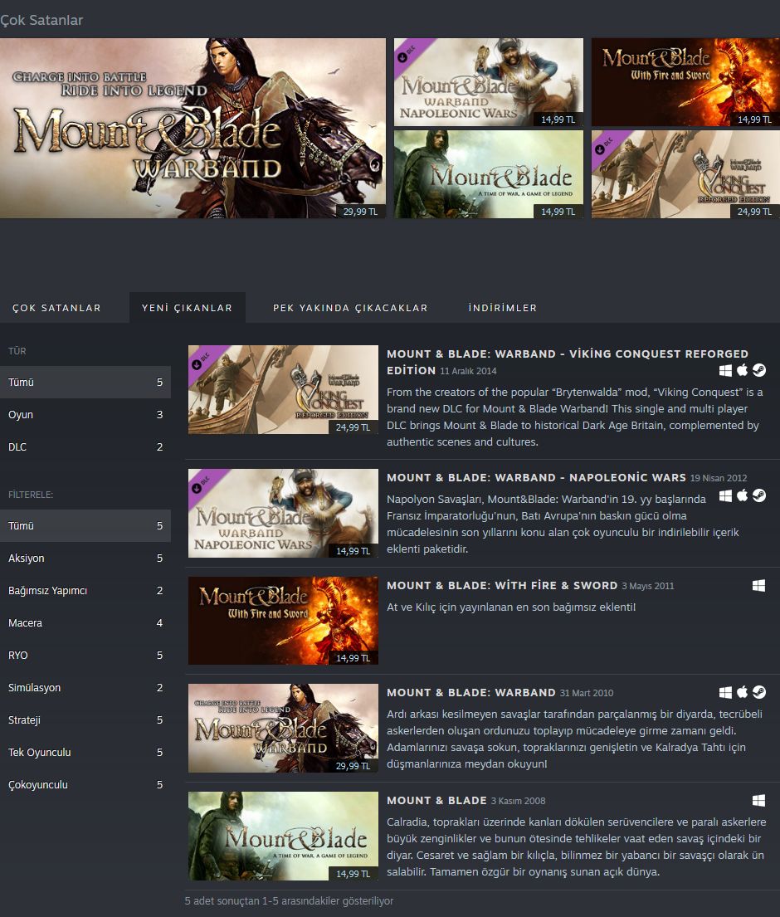The height and width of the screenshot is (917, 780).
Task: Open Mount & Blade: Warband title link
Action: [471, 692]
